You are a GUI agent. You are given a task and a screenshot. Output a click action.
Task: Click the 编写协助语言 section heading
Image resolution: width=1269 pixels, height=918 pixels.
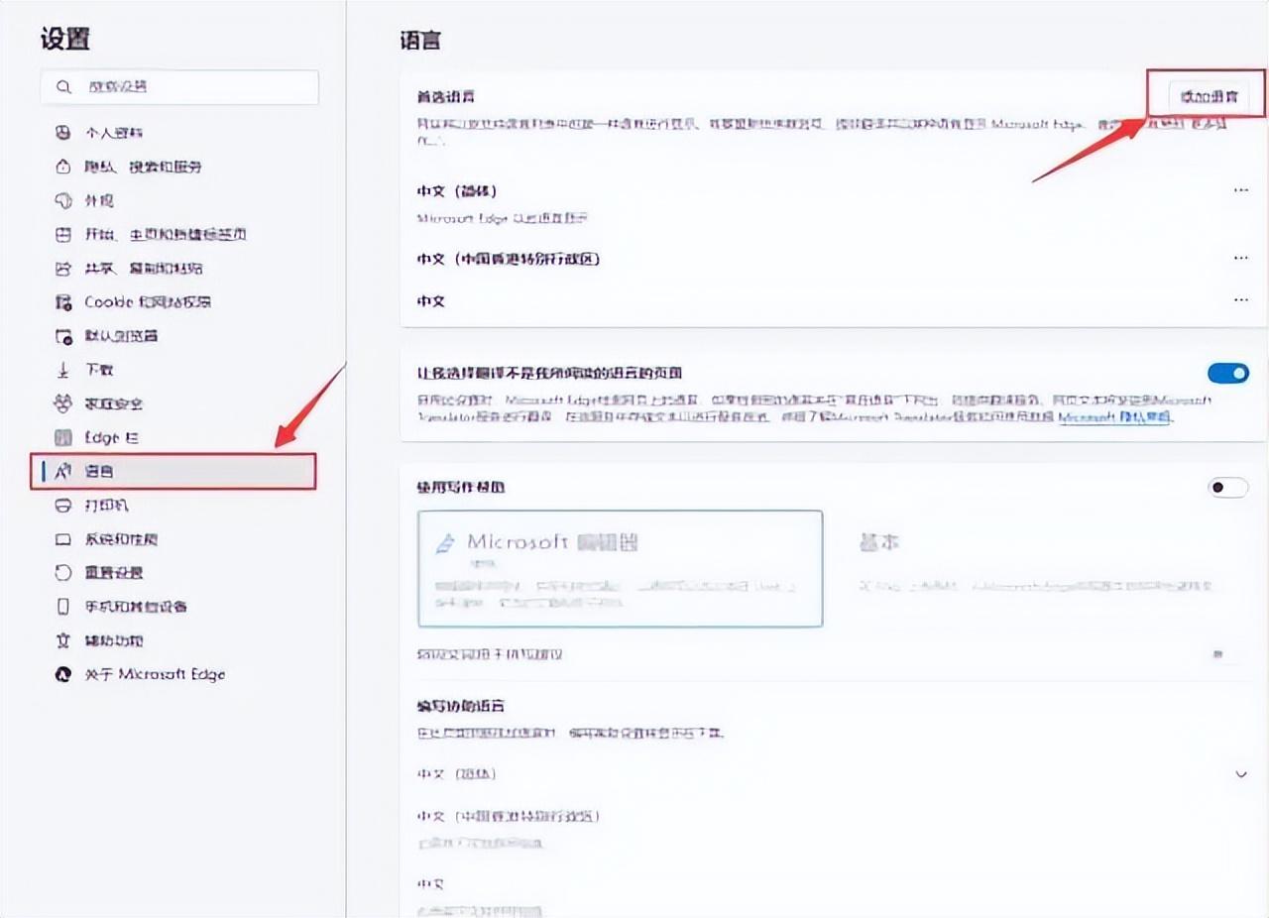461,706
